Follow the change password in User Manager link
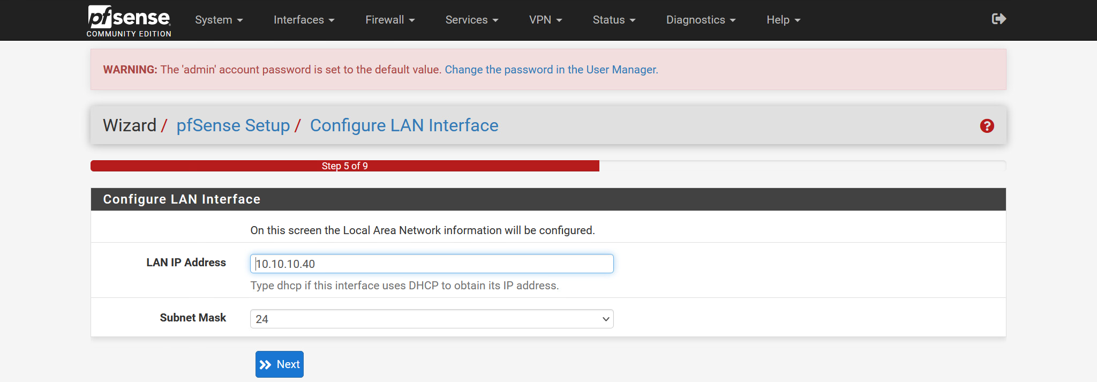This screenshot has width=1097, height=382. (x=551, y=70)
